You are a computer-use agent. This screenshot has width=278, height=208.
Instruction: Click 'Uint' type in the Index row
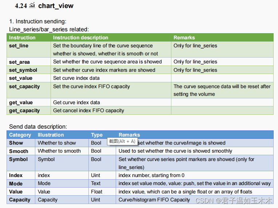[96, 175]
